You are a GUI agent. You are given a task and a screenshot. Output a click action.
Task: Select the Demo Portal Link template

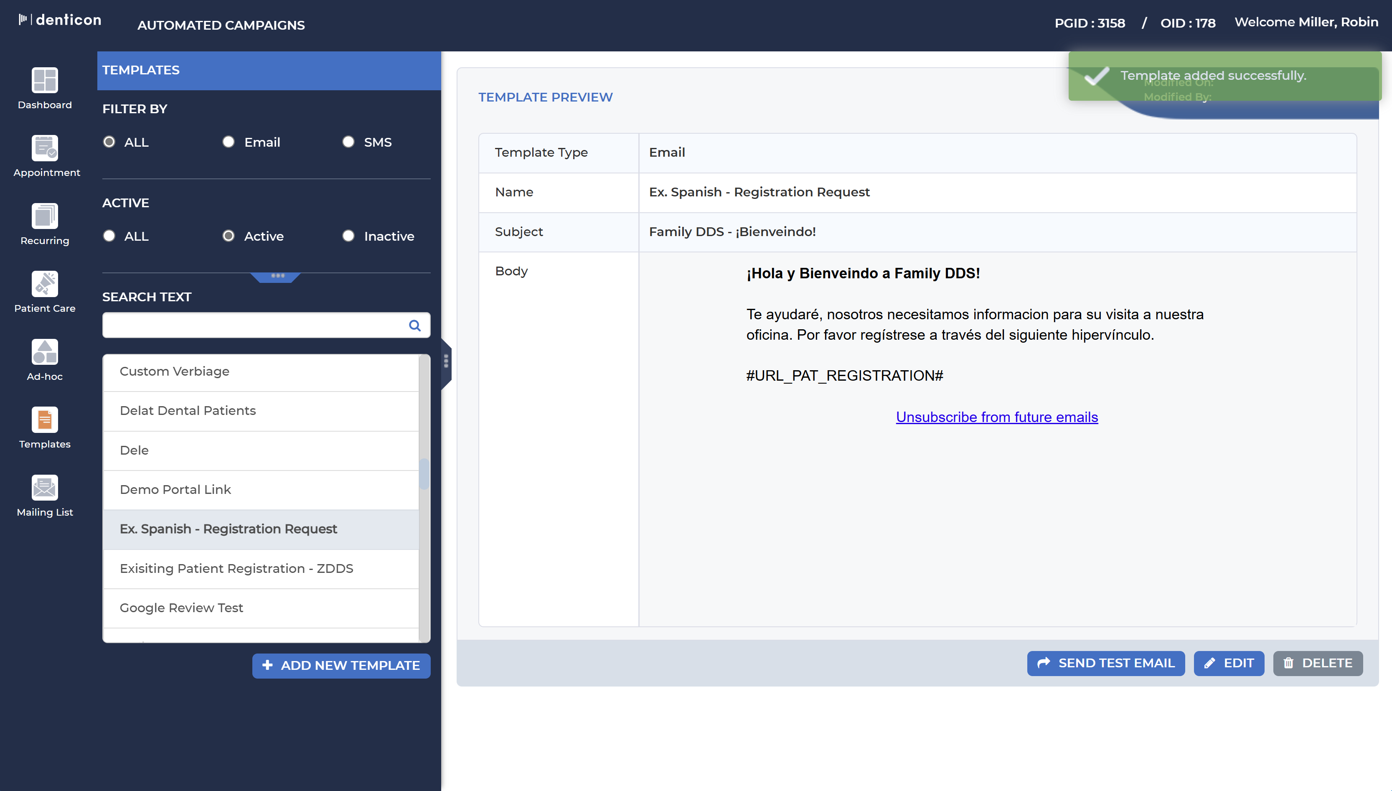coord(261,490)
